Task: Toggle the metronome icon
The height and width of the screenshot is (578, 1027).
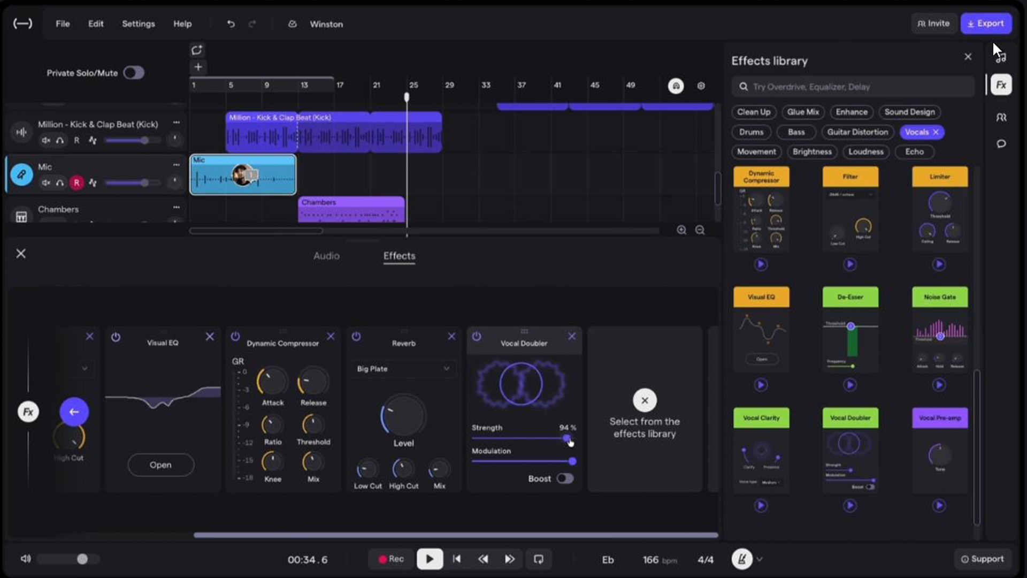Action: [741, 559]
